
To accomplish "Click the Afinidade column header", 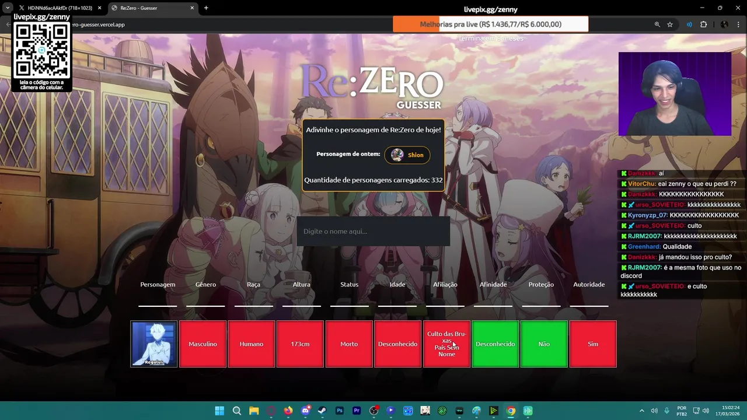I will point(493,285).
